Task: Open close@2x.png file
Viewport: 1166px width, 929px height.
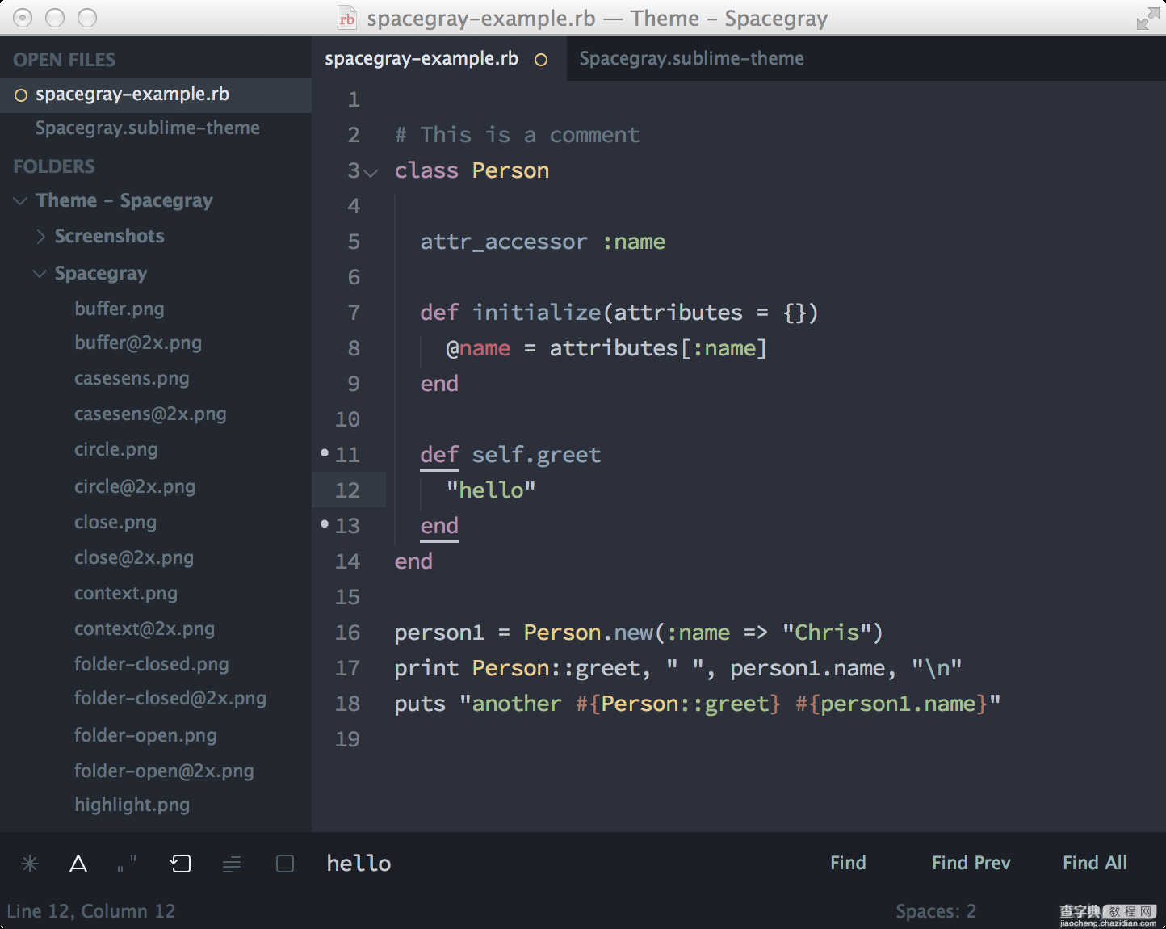Action: tap(134, 557)
